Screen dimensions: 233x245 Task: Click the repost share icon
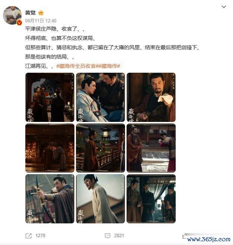pyautogui.click(x=29, y=236)
